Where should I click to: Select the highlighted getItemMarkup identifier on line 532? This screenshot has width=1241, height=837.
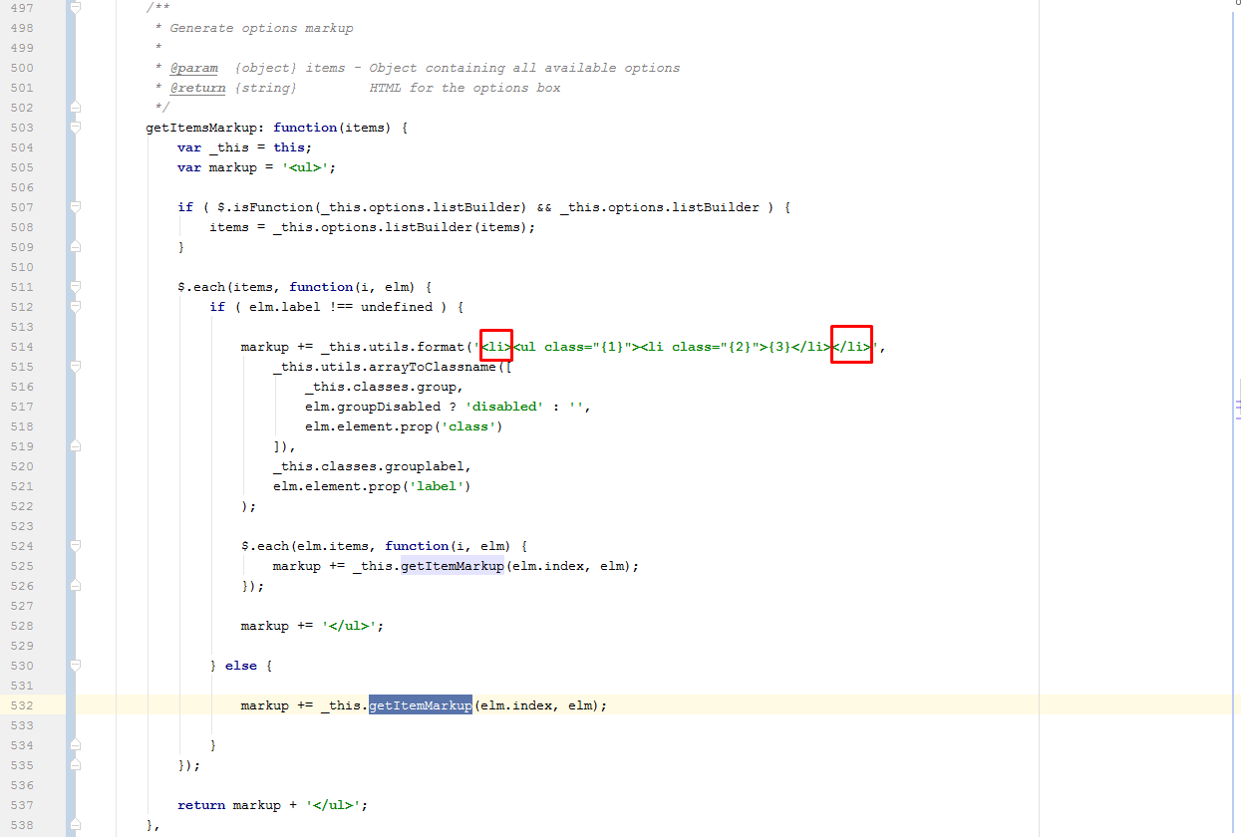pyautogui.click(x=420, y=704)
